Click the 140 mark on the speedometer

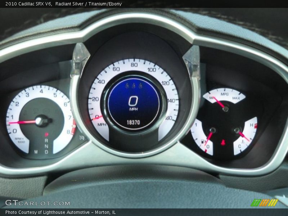coord(171,100)
